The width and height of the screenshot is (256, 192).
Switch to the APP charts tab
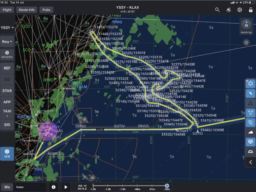[x=7, y=102]
